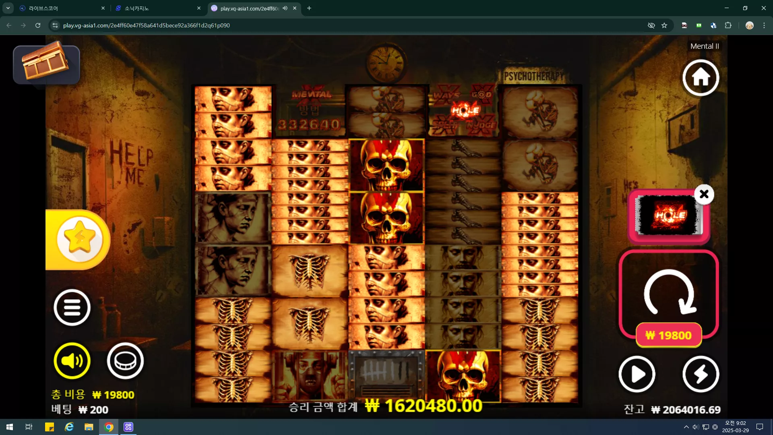
Task: Select the play.vg-asia1.com browser tab
Action: 249,8
